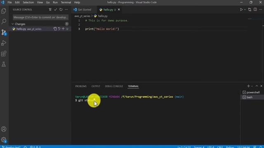This screenshot has height=148, width=264.
Task: Open errors and warnings count in status bar
Action: (35, 147)
